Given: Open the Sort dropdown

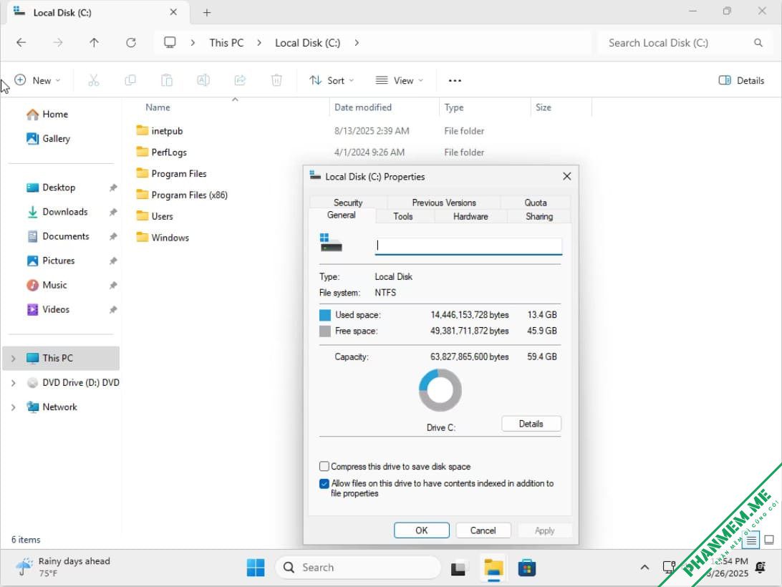Looking at the screenshot, I should point(332,80).
